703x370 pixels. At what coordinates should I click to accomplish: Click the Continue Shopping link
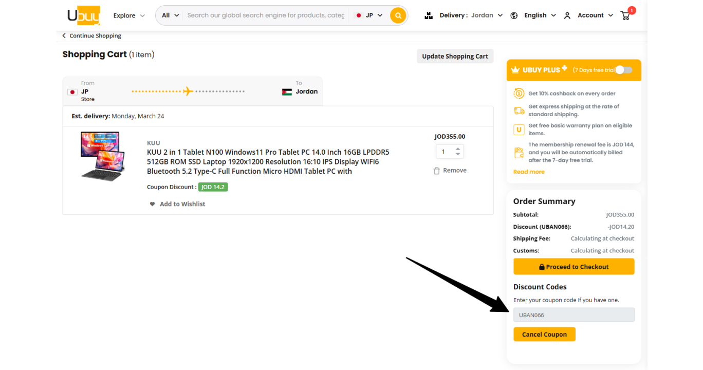pos(96,36)
